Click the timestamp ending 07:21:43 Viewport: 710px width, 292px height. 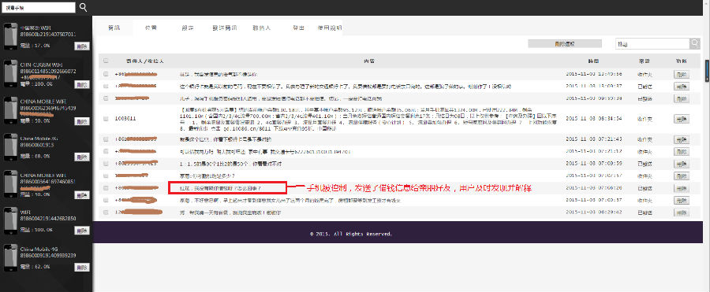pyautogui.click(x=593, y=139)
